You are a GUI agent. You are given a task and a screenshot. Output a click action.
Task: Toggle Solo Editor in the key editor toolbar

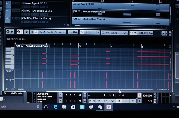[8, 32]
